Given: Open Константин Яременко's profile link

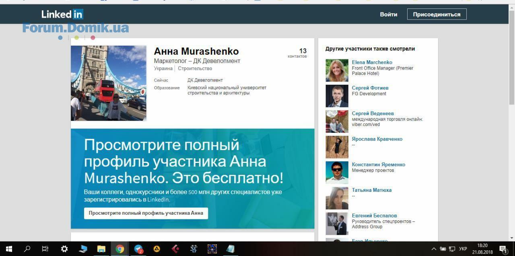Looking at the screenshot, I should (379, 165).
